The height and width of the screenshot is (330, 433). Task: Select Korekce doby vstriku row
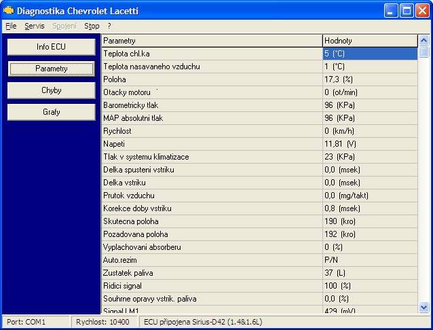[259, 208]
